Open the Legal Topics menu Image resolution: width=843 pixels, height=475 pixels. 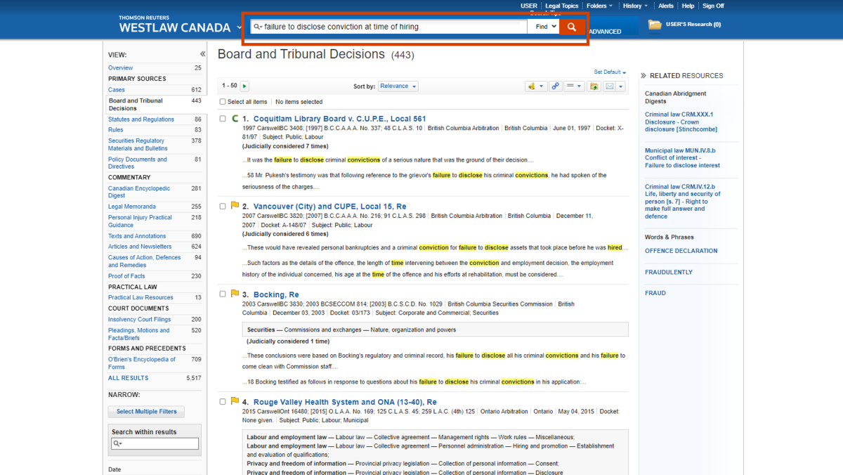pos(563,6)
